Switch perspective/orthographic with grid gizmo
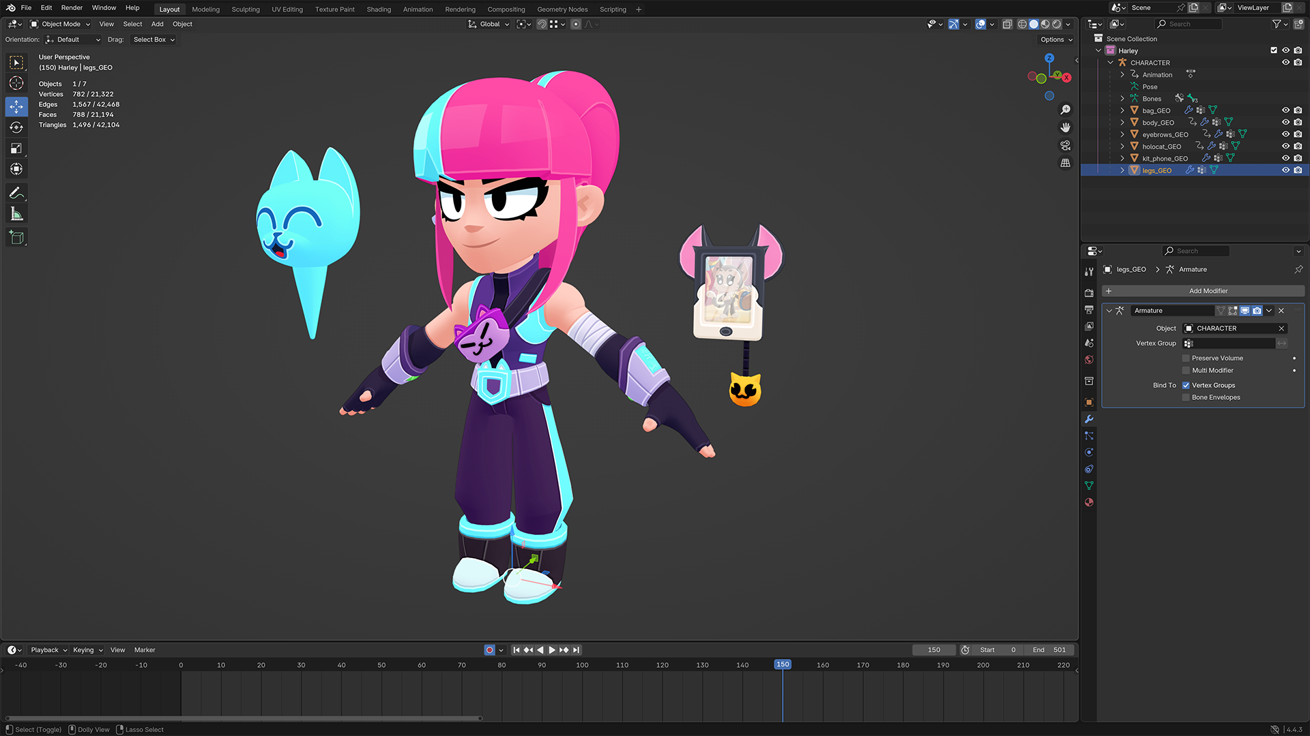1310x736 pixels. [1065, 163]
